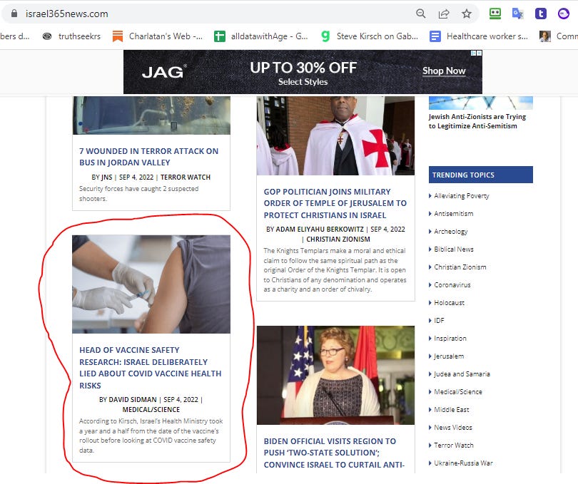Open the Knights Templar article photo

pos(335,135)
